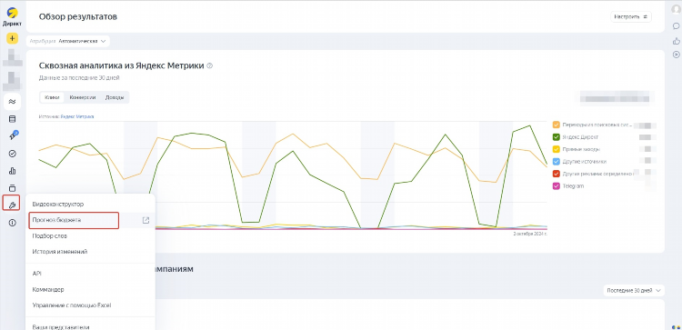The image size is (682, 330).
Task: Expand the Атрибуция Автоматическая dropdown
Action: pyautogui.click(x=68, y=41)
